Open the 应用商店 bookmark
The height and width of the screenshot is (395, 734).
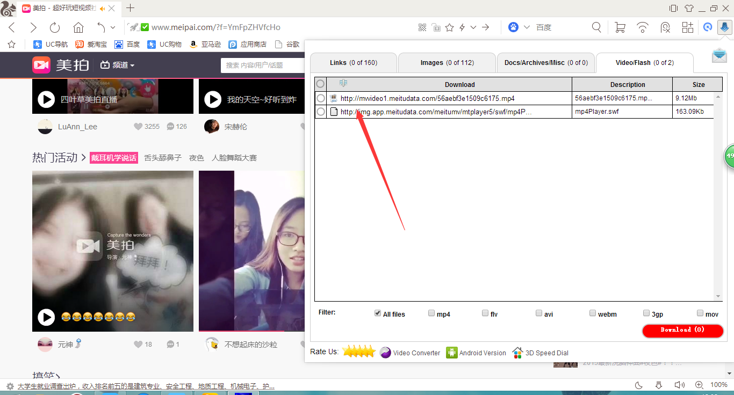point(248,45)
